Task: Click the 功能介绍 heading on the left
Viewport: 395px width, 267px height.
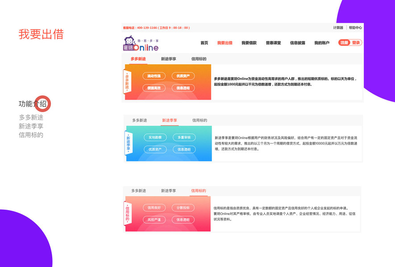Action: point(33,104)
